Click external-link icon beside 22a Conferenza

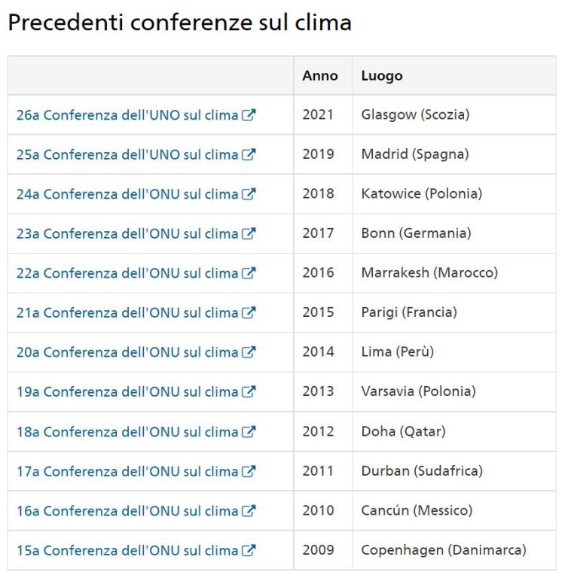point(249,273)
